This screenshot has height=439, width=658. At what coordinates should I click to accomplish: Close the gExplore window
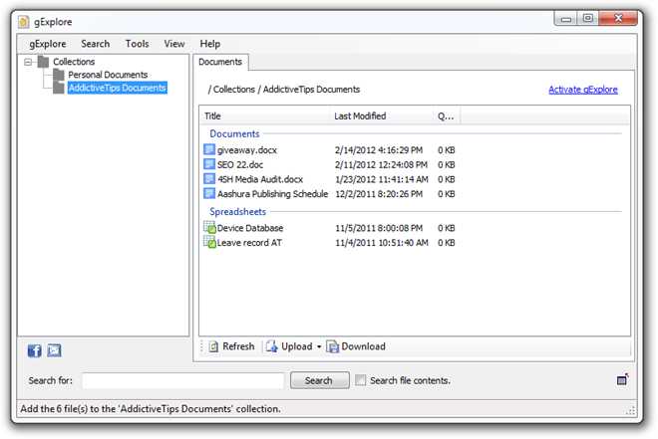click(618, 18)
